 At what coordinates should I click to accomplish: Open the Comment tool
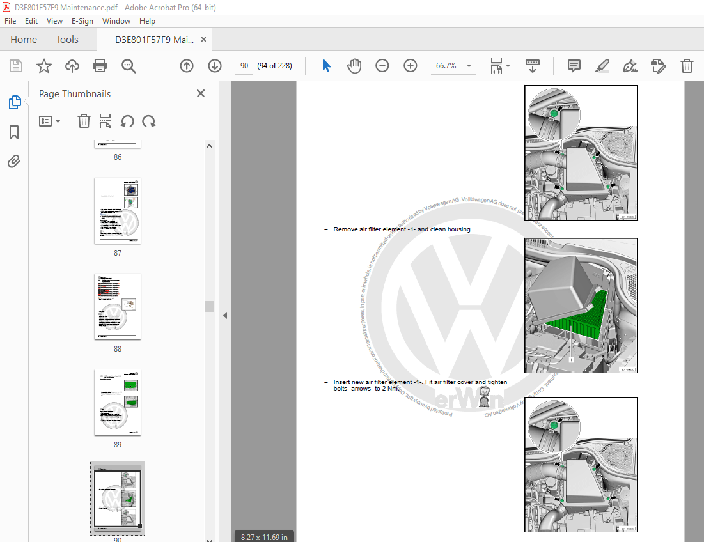coord(574,66)
